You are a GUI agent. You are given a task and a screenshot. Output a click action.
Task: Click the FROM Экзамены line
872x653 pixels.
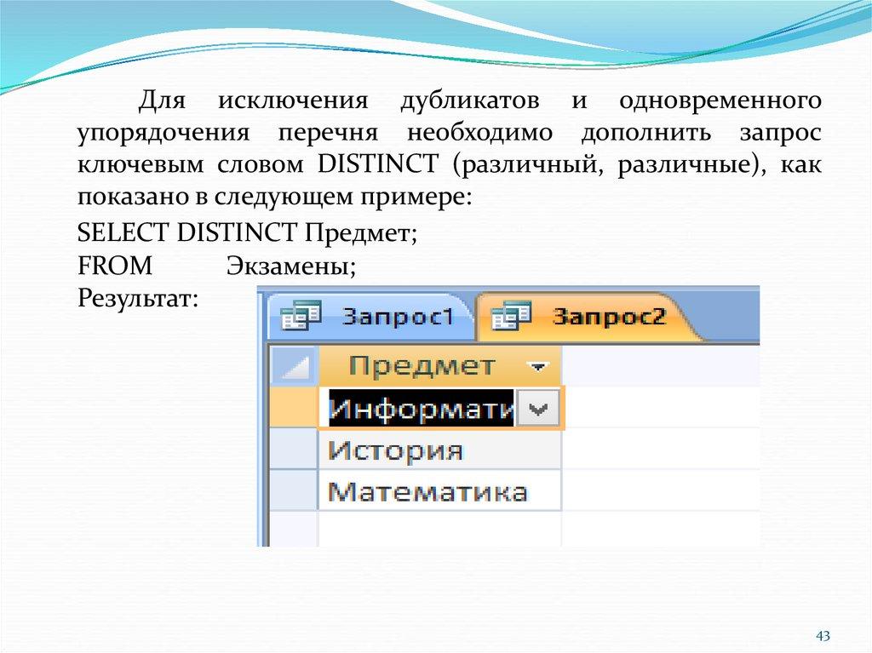[x=216, y=266]
